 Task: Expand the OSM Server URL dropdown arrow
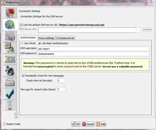(139, 30)
